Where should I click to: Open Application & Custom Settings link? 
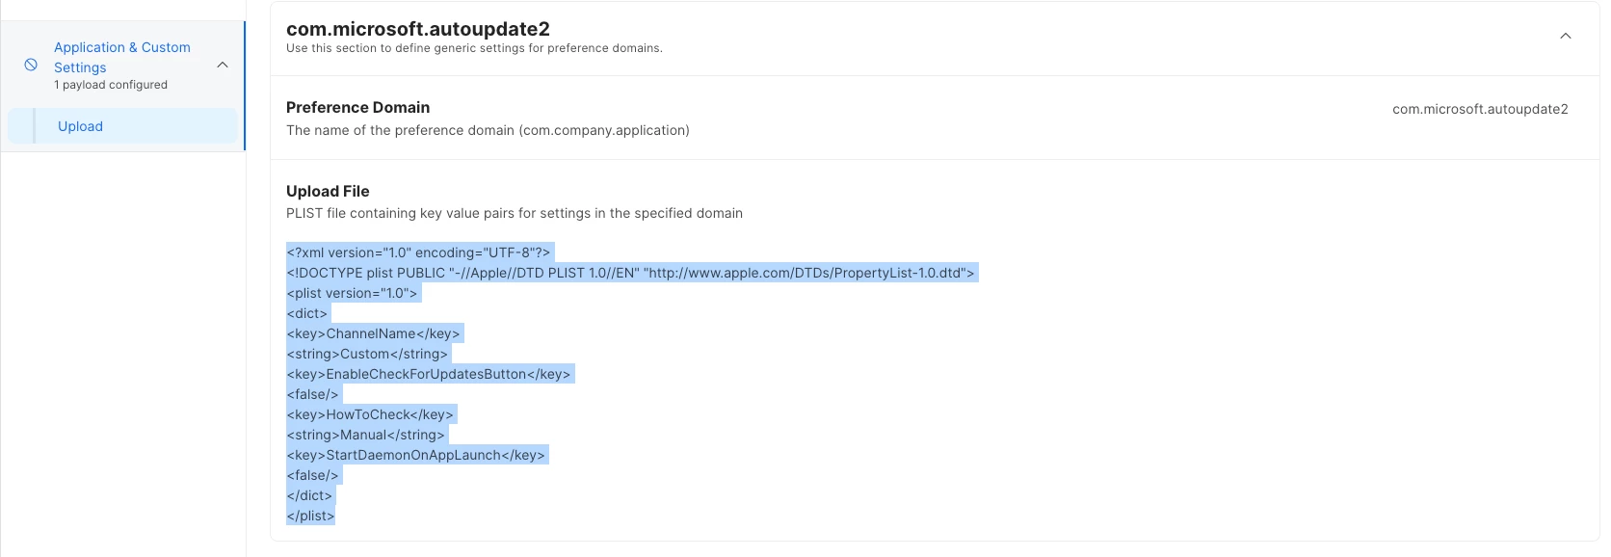(x=122, y=57)
